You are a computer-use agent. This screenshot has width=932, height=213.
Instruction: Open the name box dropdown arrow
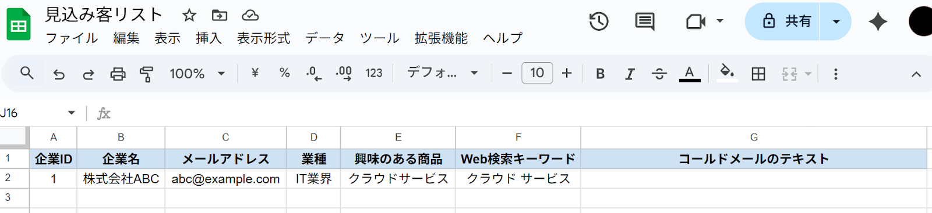[x=71, y=113]
